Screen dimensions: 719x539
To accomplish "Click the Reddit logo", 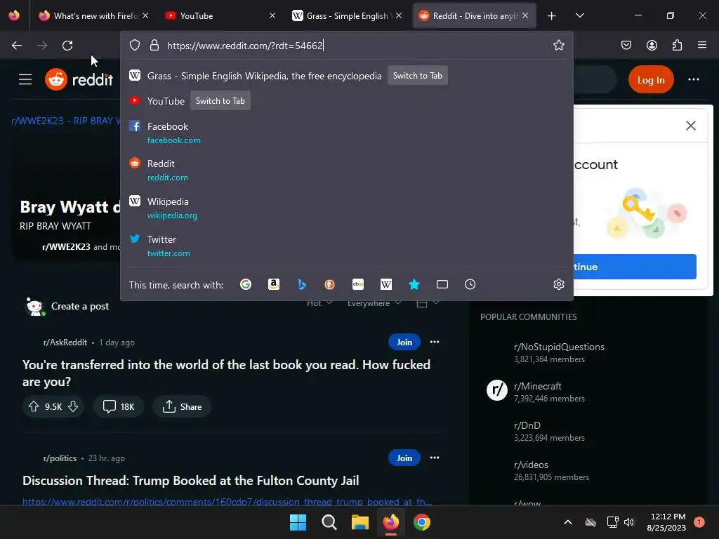I will pyautogui.click(x=79, y=79).
